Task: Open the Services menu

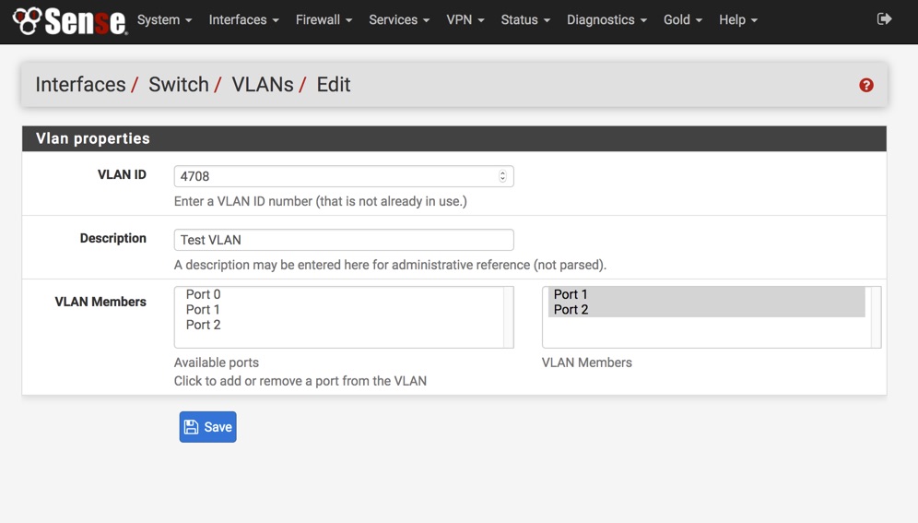Action: coord(399,20)
